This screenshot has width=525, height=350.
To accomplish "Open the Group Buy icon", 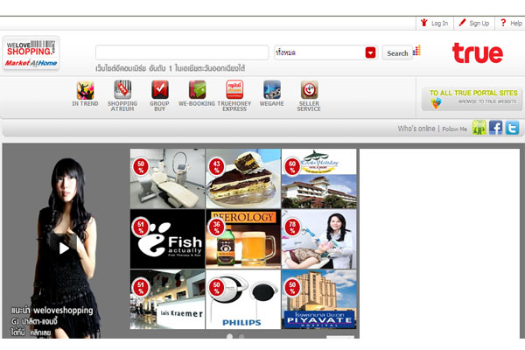I will click(x=159, y=90).
